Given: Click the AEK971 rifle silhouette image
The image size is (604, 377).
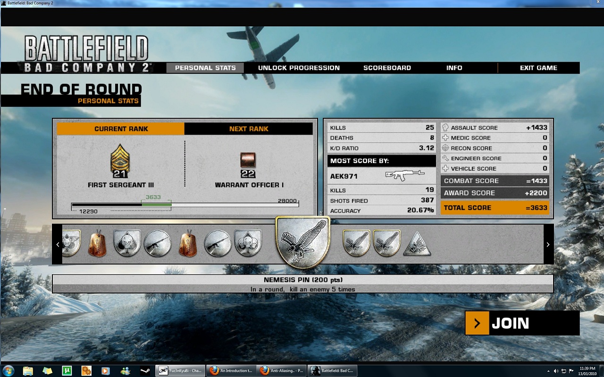Looking at the screenshot, I should click(x=404, y=175).
